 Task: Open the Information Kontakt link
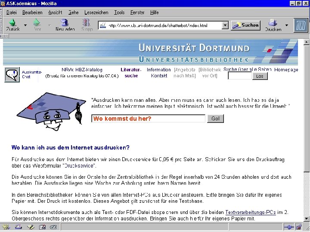pos(159,73)
